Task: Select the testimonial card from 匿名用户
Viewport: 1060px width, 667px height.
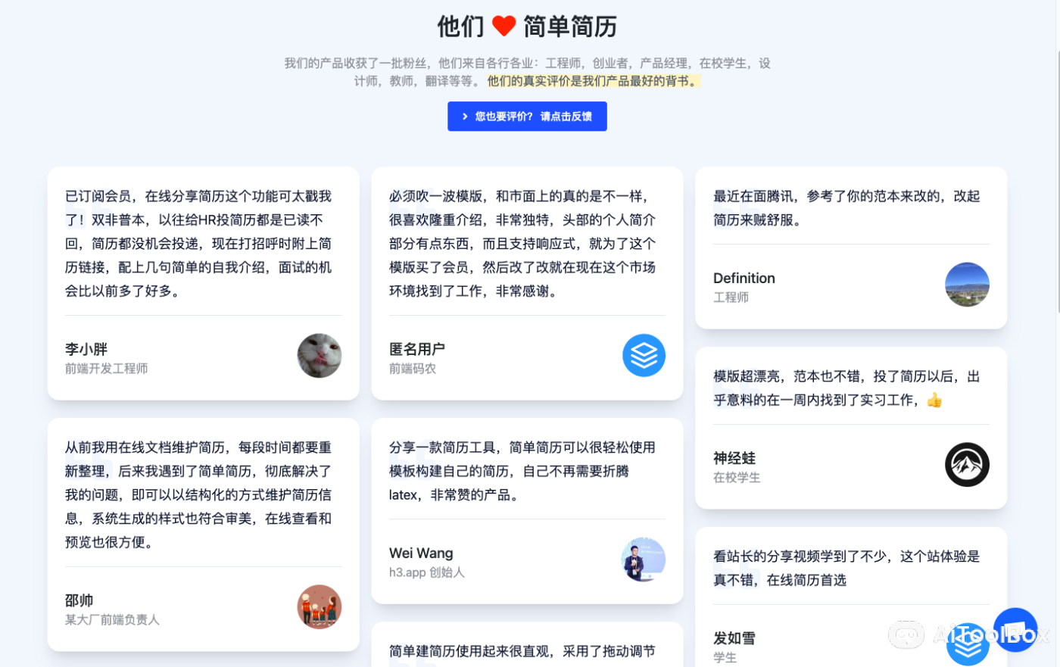Action: [x=527, y=283]
